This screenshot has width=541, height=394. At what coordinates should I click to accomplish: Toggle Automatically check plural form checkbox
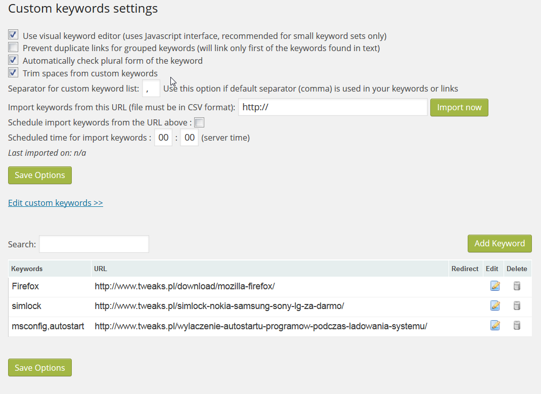click(13, 60)
